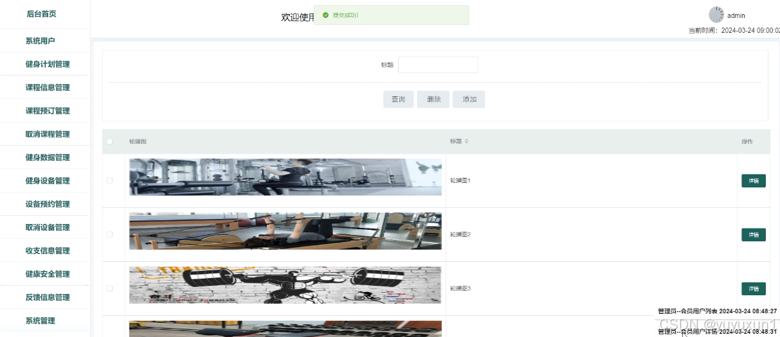Click the 删除 delete button
Viewport: 780px width, 337px height.
433,99
